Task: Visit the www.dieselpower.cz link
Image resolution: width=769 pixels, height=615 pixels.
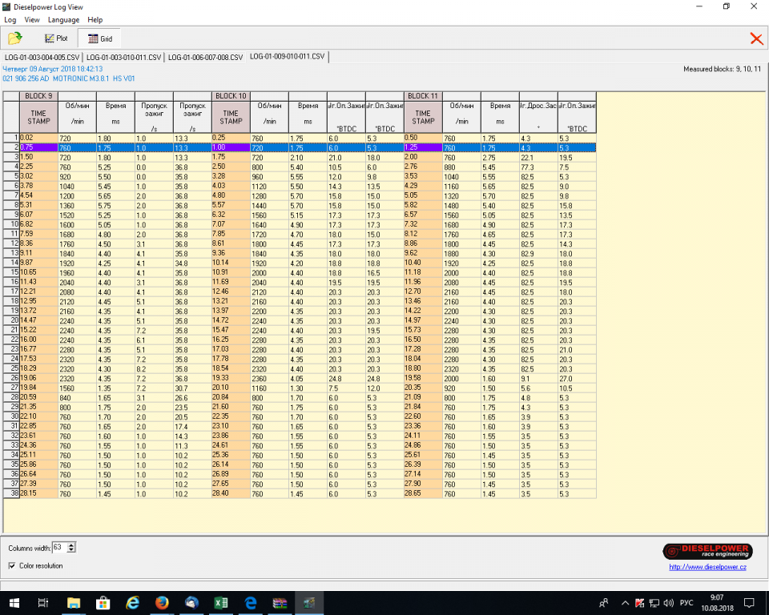Action: 707,568
